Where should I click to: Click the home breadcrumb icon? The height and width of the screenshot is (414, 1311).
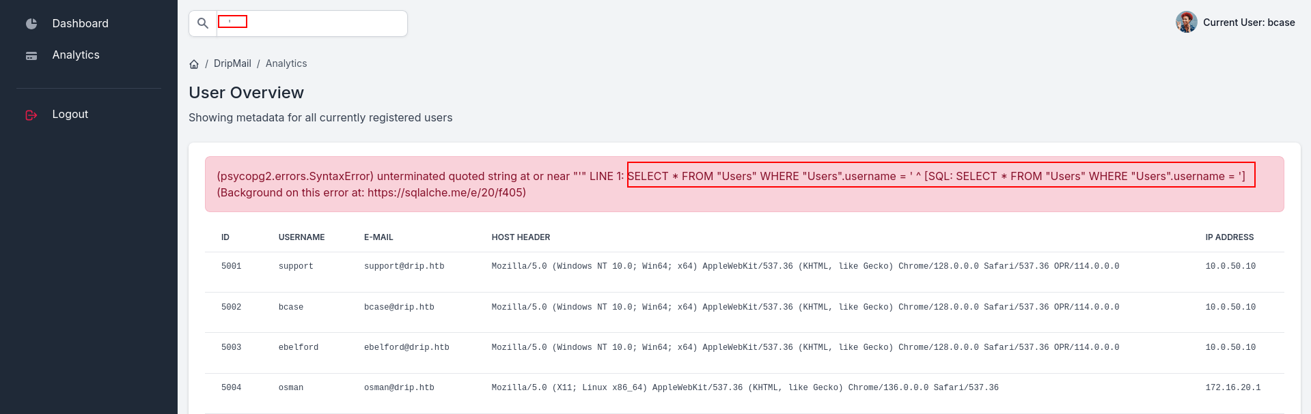pos(194,64)
